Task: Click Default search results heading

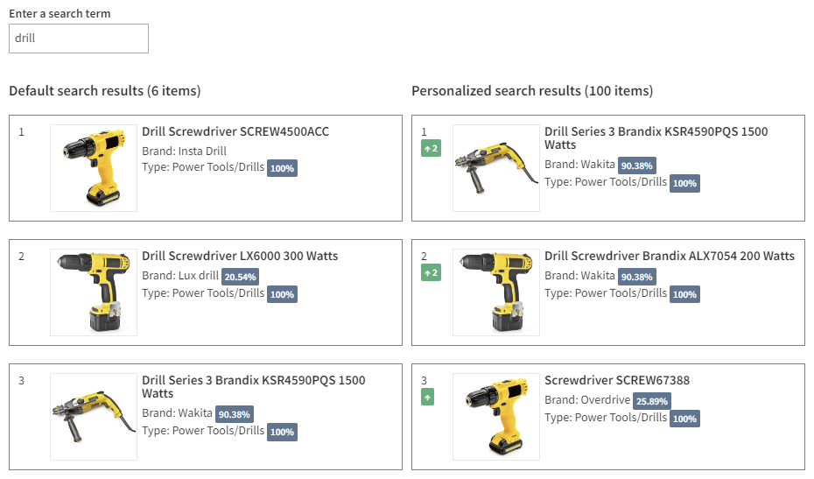Action: (105, 91)
